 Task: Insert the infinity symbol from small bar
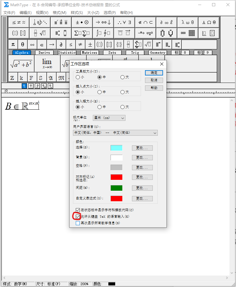(x=32, y=44)
